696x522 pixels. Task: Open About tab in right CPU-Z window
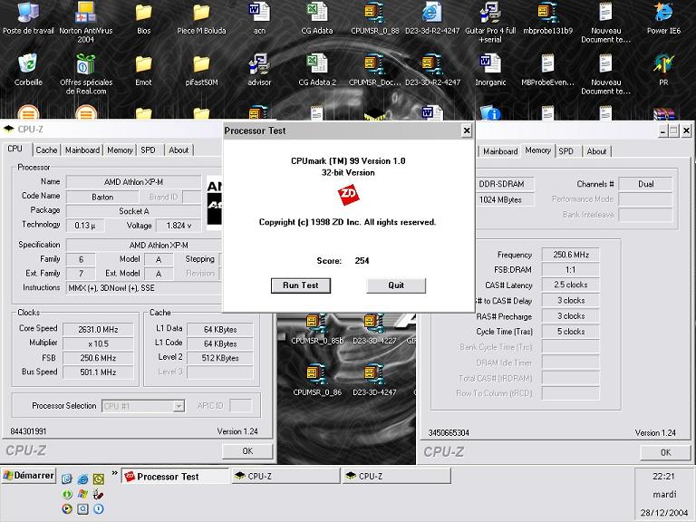[x=596, y=151]
